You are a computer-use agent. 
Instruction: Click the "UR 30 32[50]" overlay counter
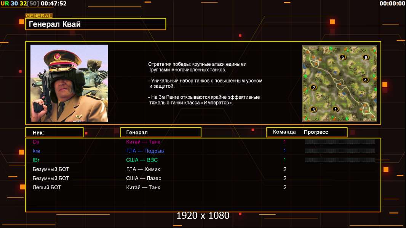(20, 3)
